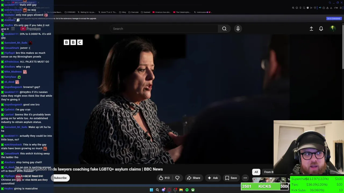Open Windows taskbar search
The image size is (344, 193).
click(x=157, y=190)
